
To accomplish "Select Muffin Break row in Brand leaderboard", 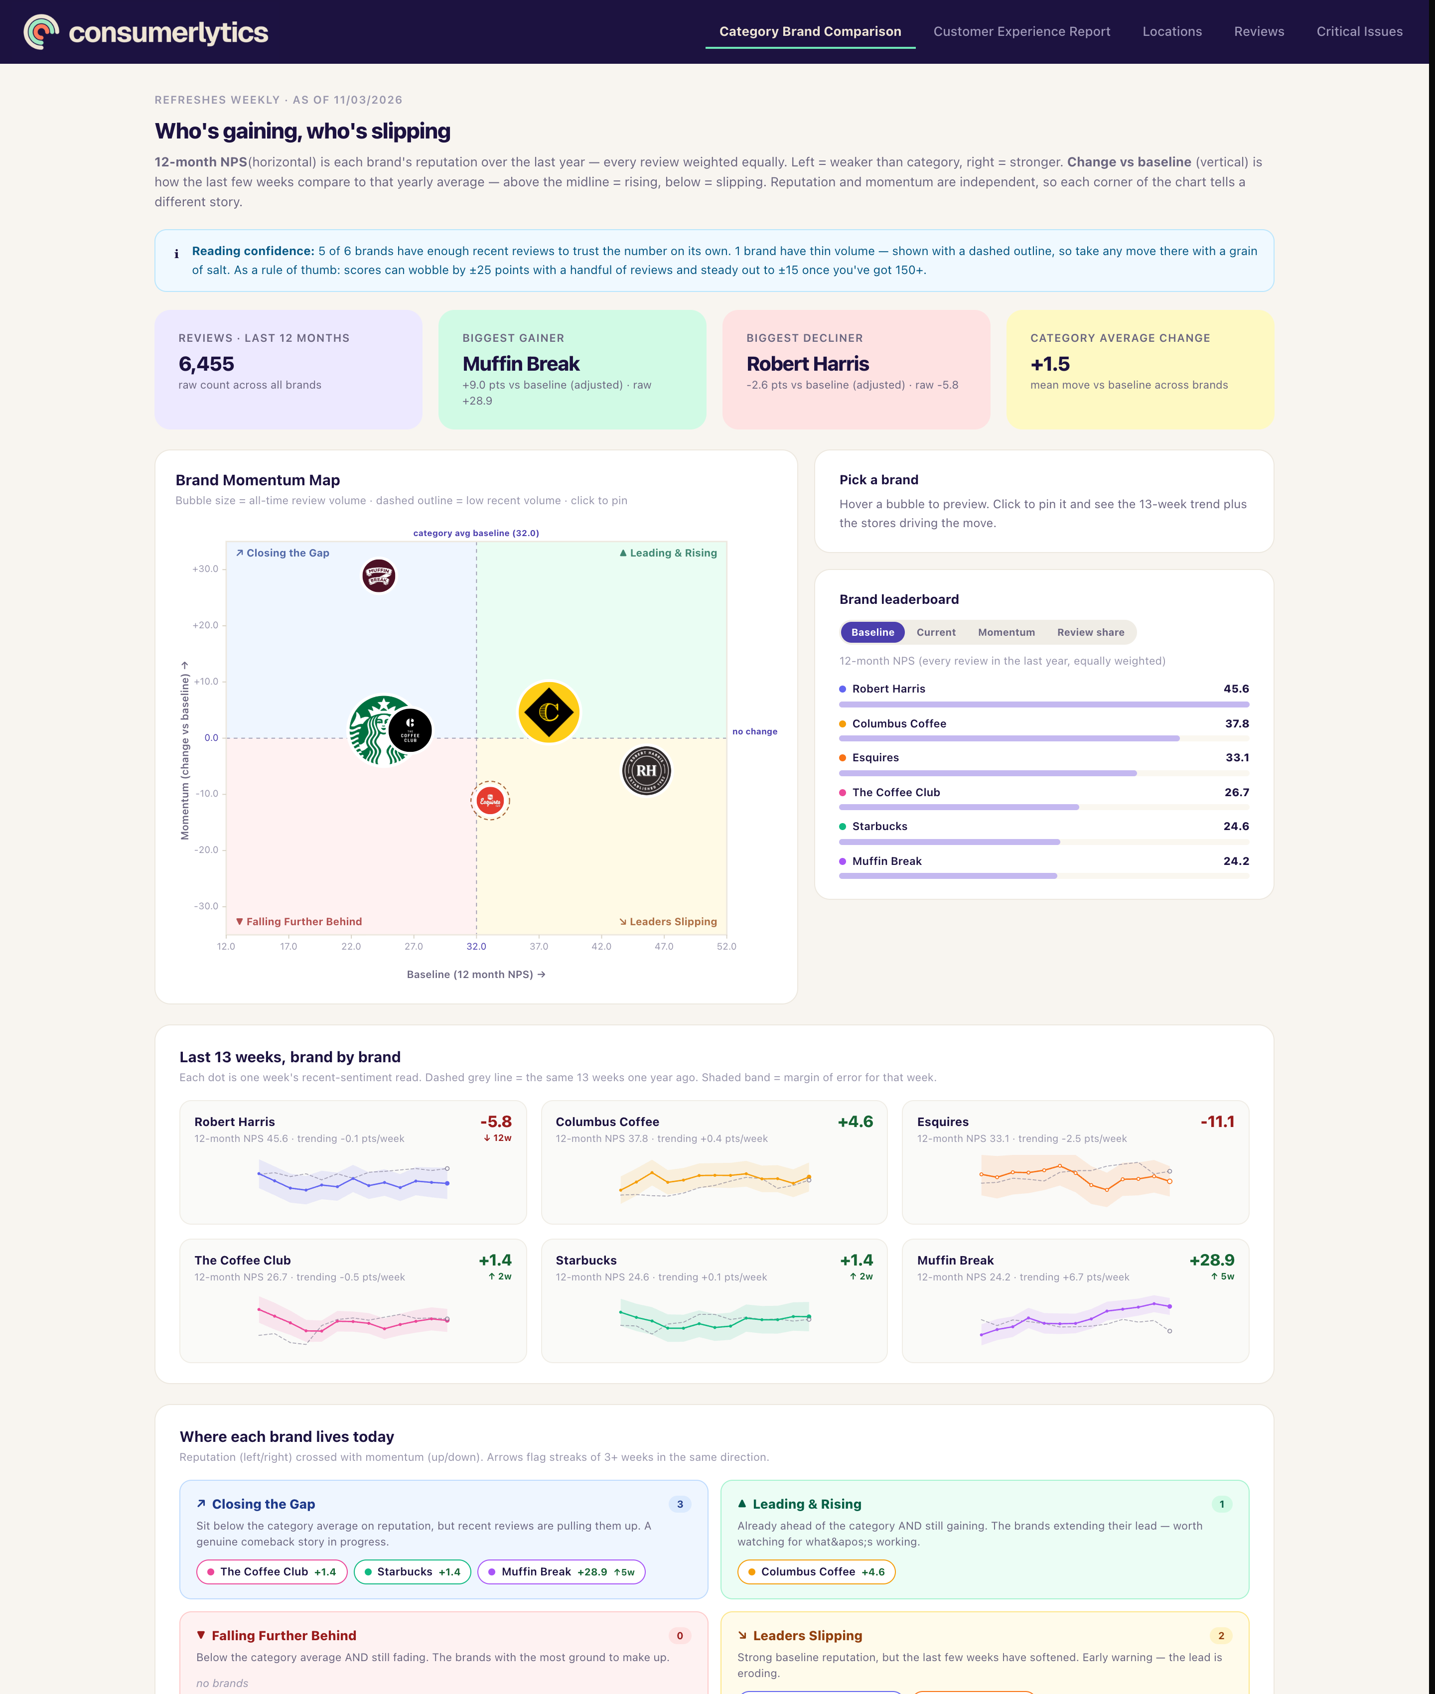I will click(x=1044, y=868).
